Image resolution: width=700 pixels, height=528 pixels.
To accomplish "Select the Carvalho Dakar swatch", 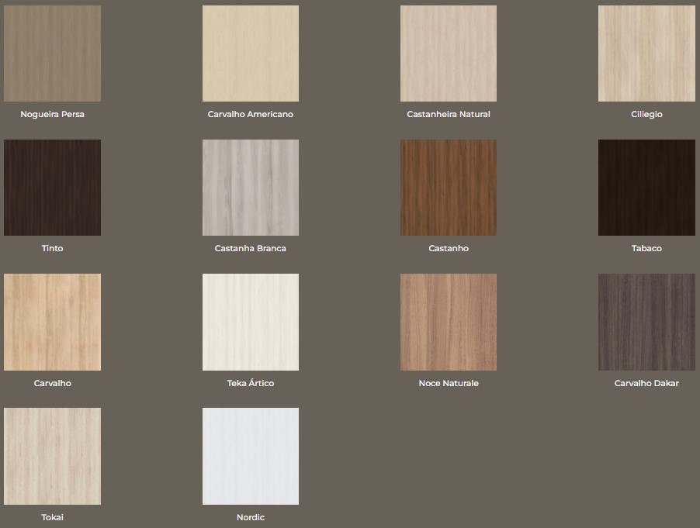I will click(646, 322).
